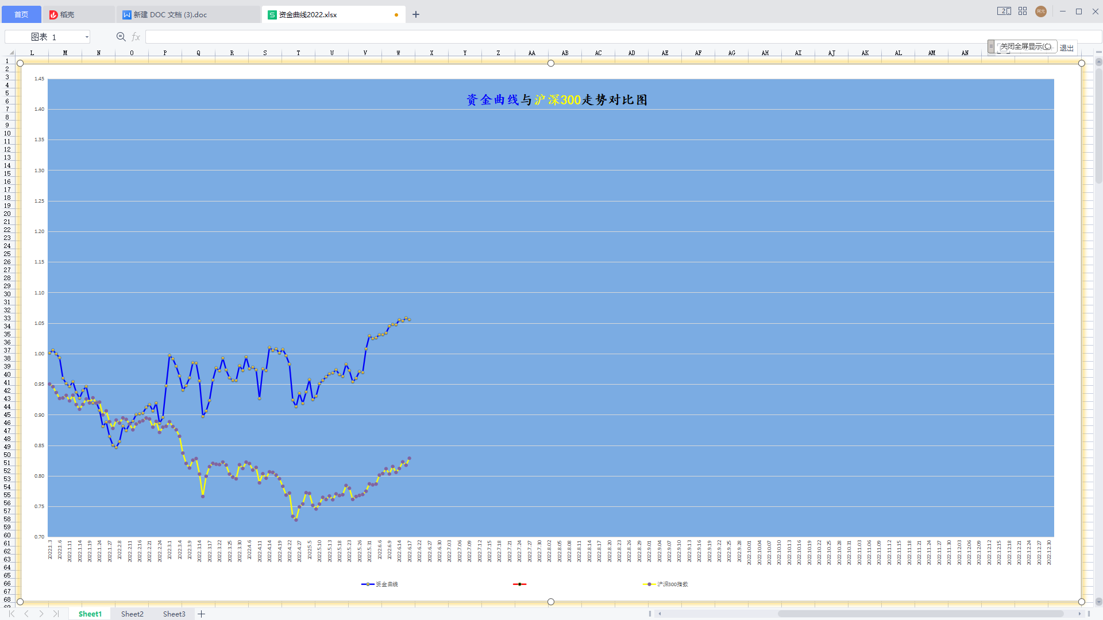Go to next sheet arrow
Image resolution: width=1103 pixels, height=620 pixels.
tap(41, 614)
